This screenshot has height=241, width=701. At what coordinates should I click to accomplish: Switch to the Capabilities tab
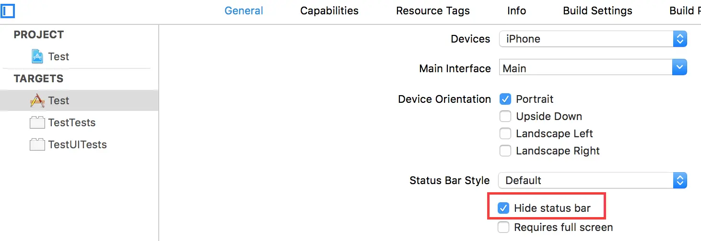coord(329,11)
